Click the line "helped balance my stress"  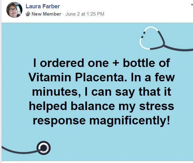pos(101,106)
